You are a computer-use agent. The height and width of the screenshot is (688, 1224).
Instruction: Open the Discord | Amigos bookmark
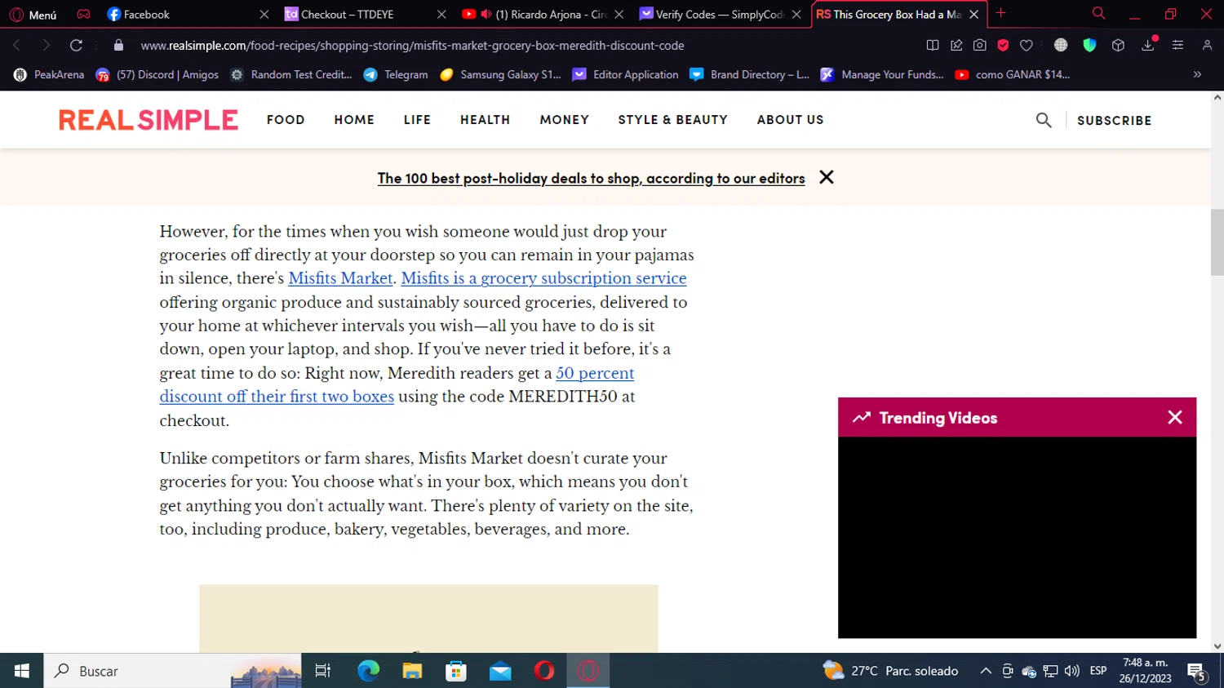pos(157,74)
